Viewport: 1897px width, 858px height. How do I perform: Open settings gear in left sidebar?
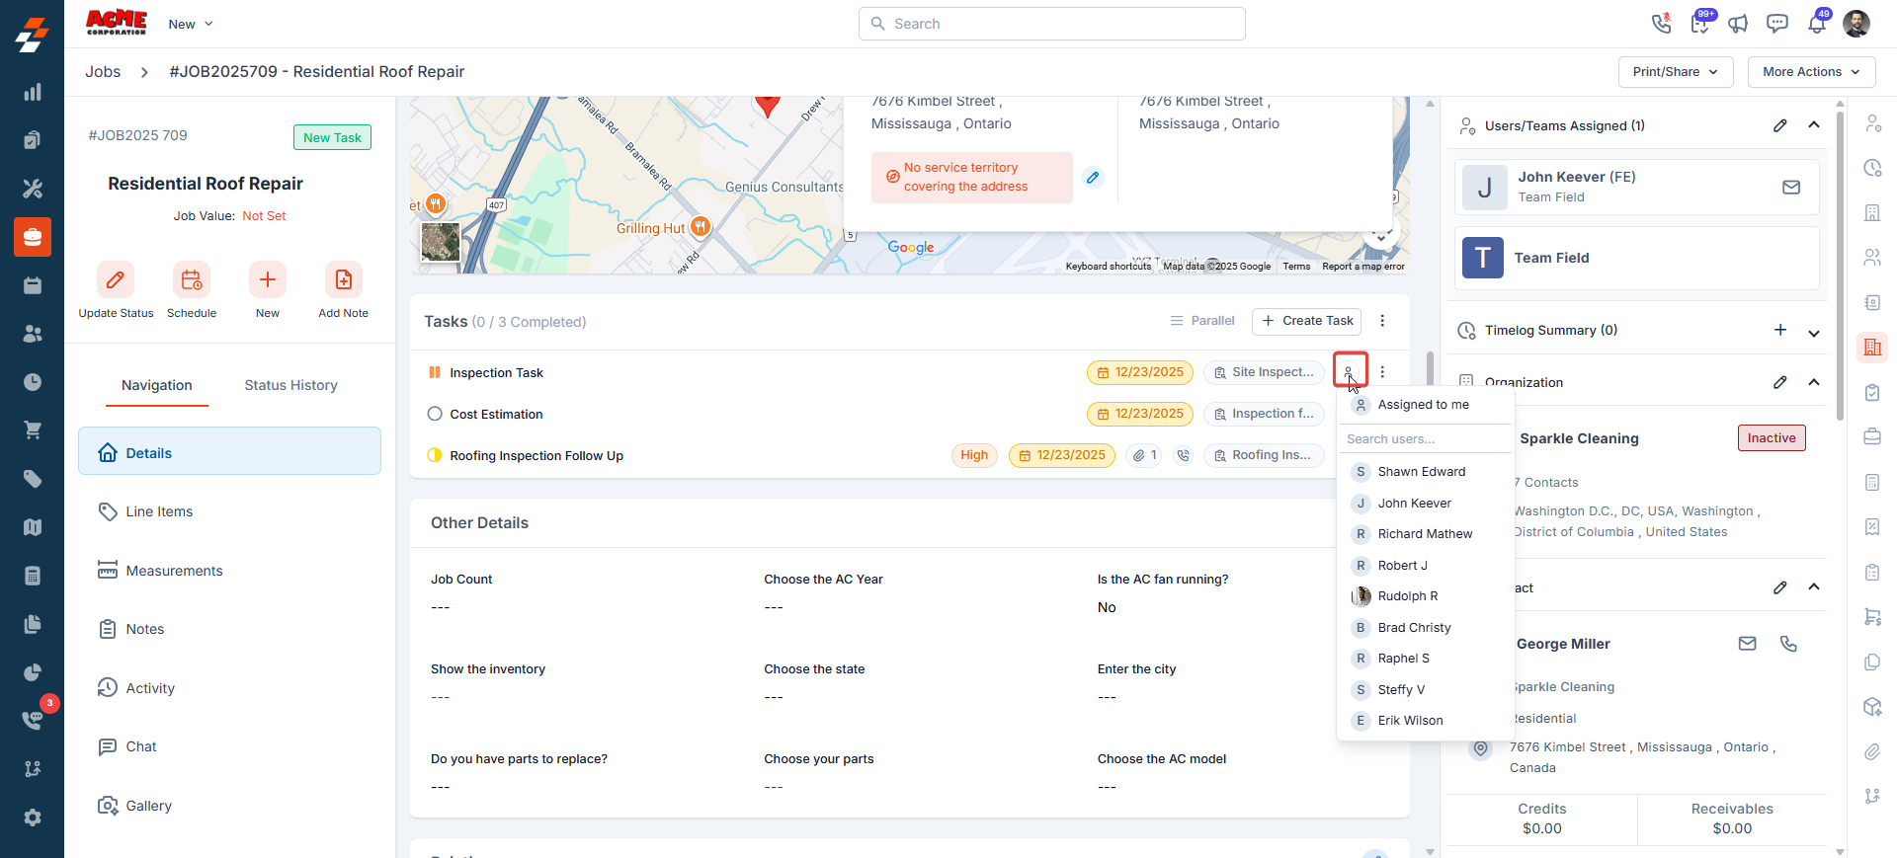pos(33,818)
